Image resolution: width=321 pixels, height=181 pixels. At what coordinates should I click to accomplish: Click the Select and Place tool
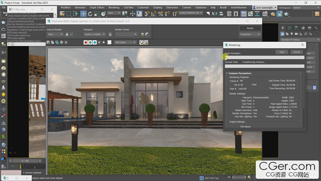click(103, 14)
